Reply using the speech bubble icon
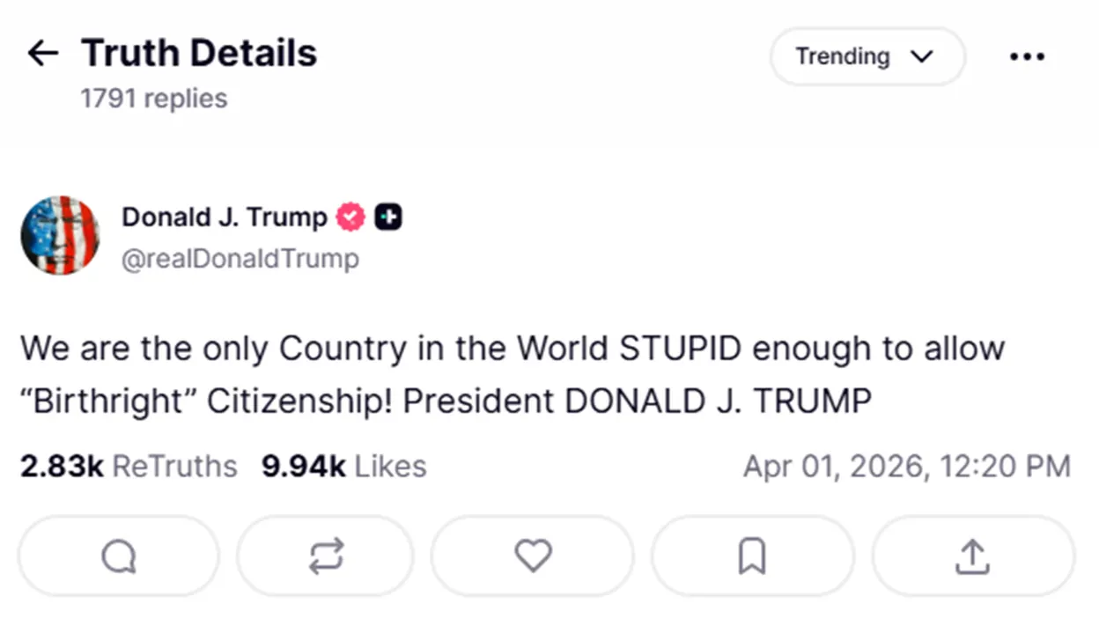Image resolution: width=1099 pixels, height=618 pixels. 119,556
